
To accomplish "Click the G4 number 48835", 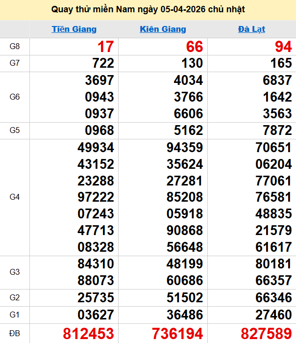I will (274, 214).
